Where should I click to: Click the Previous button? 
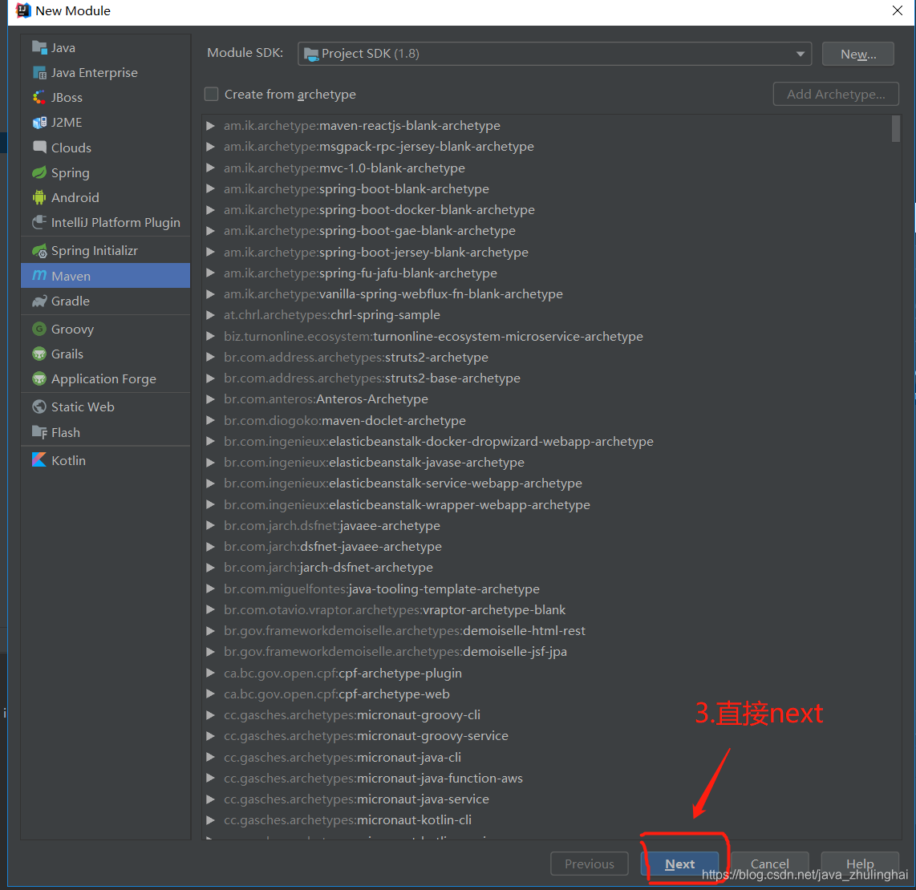tap(589, 864)
